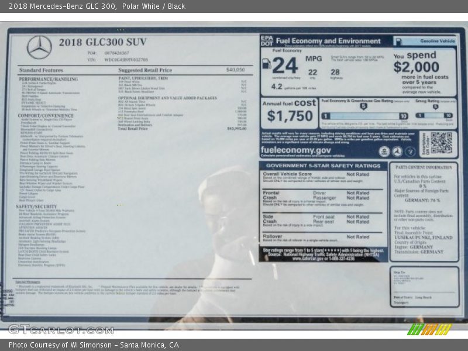Click 'OPTIONAL EQUIPMENT AND VALUE ADDED PACKAGES' heading

click(167, 98)
